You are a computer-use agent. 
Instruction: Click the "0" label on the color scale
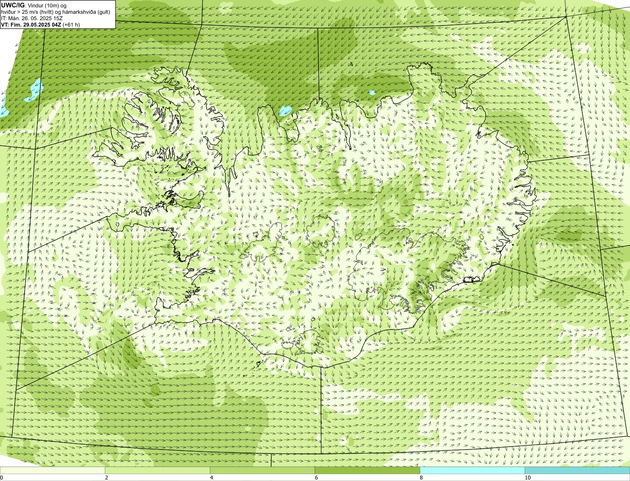(1, 478)
